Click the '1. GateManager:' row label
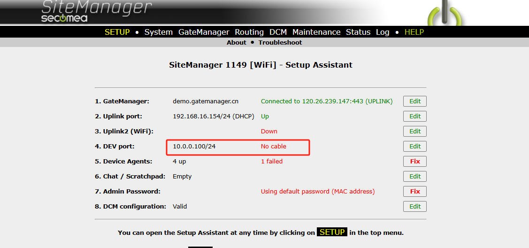529x248 pixels. tap(122, 101)
